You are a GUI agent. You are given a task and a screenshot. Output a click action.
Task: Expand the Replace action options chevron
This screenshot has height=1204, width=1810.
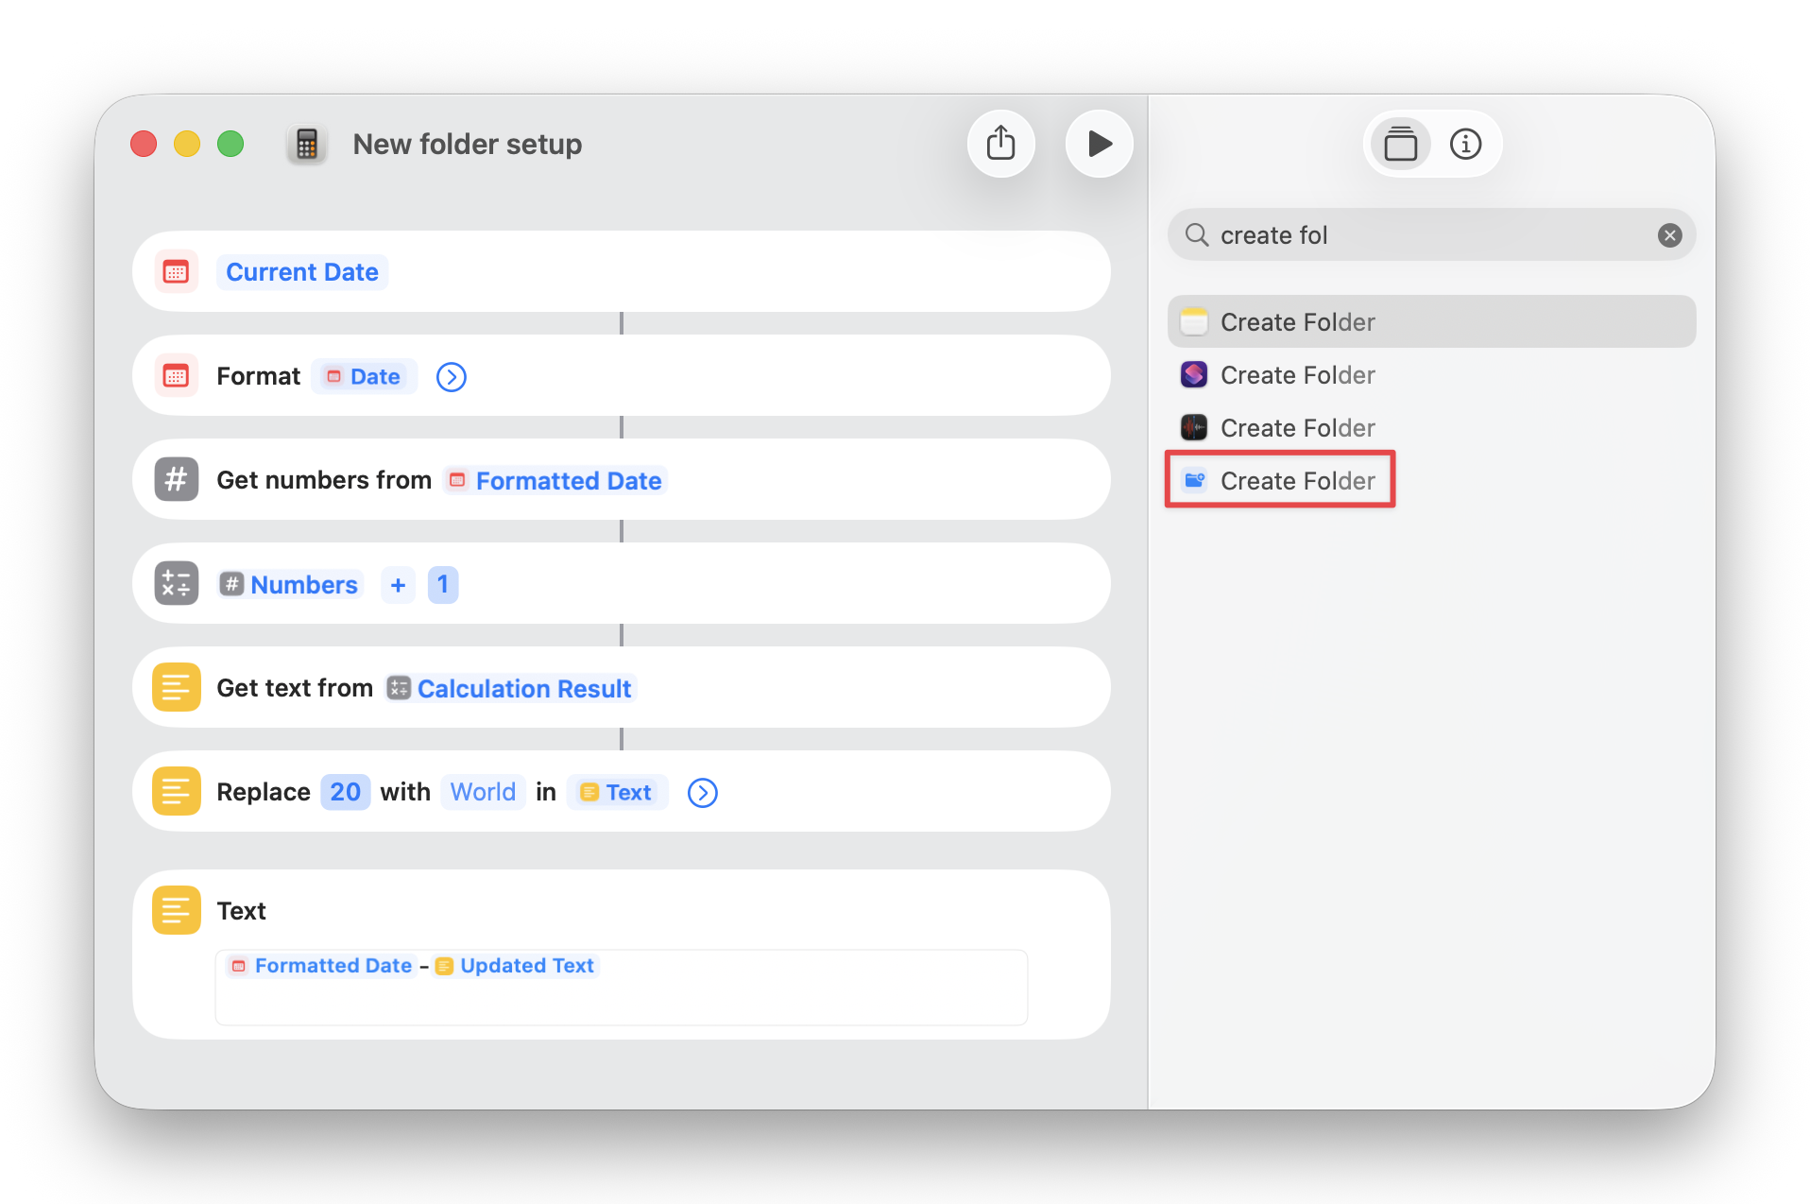point(702,793)
